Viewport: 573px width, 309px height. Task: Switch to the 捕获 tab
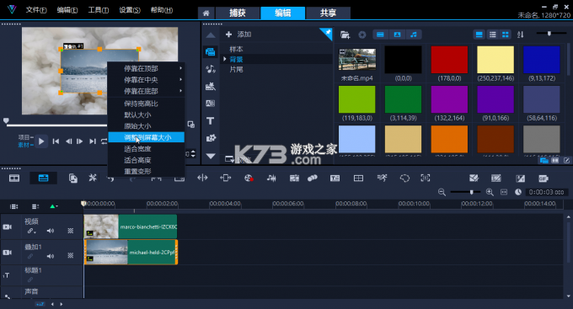click(x=238, y=13)
